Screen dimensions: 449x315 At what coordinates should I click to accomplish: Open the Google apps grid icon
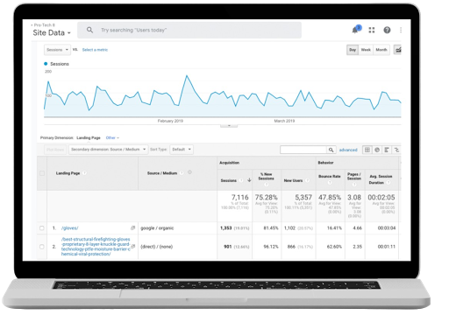pyautogui.click(x=372, y=30)
